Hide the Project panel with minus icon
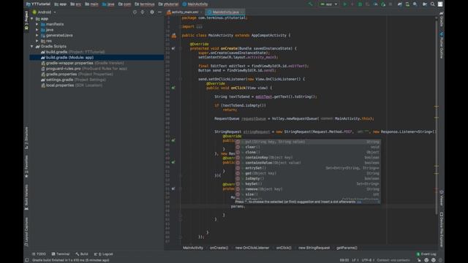The height and width of the screenshot is (263, 468). click(x=159, y=12)
